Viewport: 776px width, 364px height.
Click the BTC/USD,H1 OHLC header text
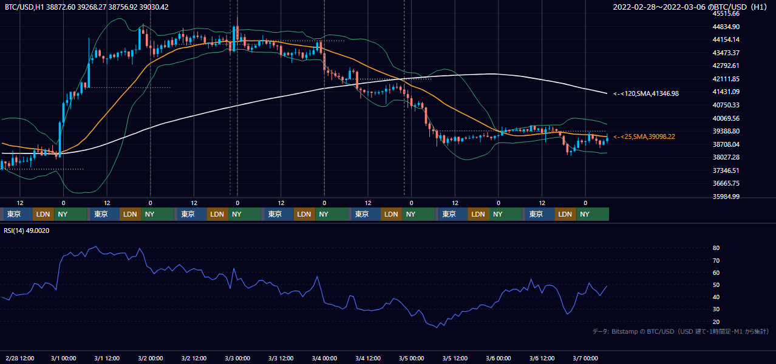[x=86, y=7]
